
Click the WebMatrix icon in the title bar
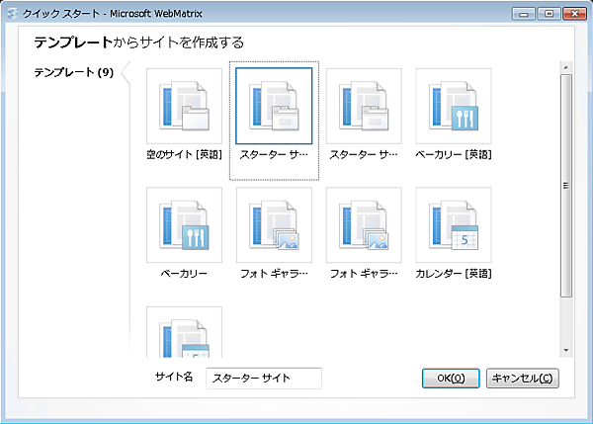pyautogui.click(x=13, y=14)
